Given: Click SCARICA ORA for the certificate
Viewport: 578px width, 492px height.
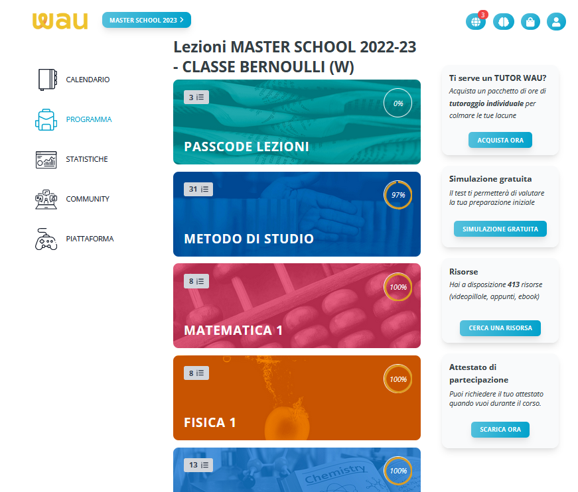Looking at the screenshot, I should point(500,430).
